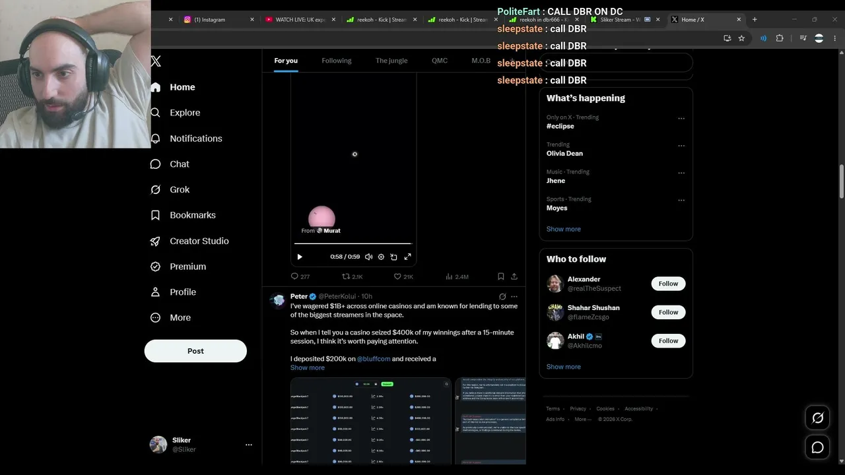This screenshot has height=475, width=845.
Task: Click the Post button
Action: [x=195, y=351]
